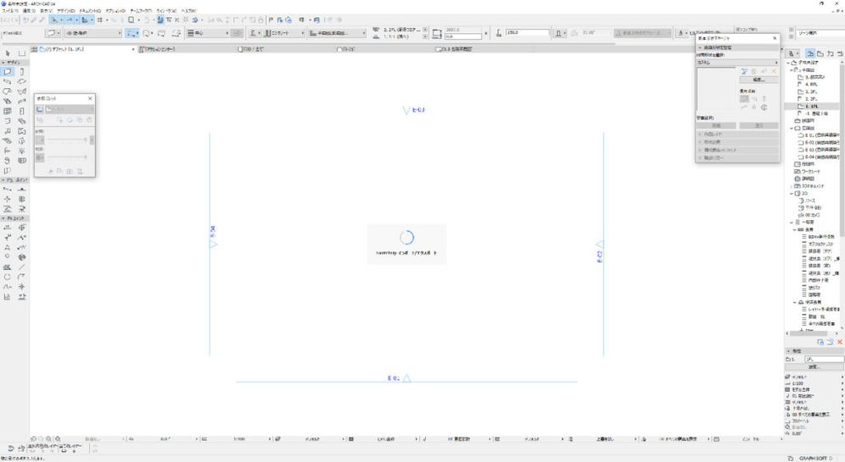The image size is (845, 462).
Task: Open the デザイン(D) menu
Action: click(66, 11)
